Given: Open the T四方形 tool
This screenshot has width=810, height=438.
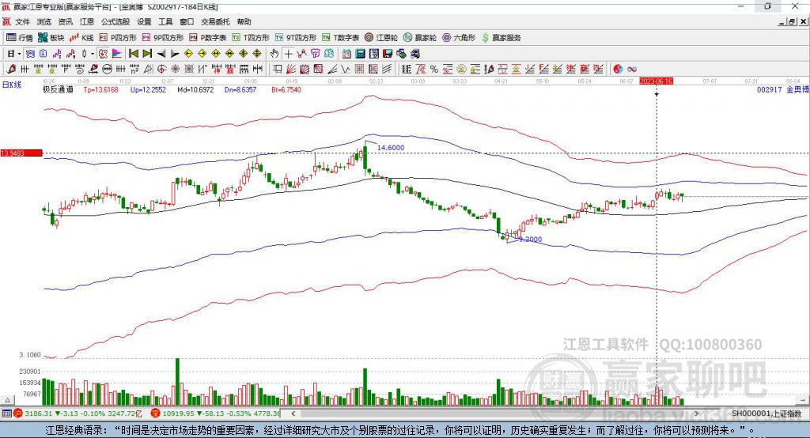Looking at the screenshot, I should point(251,38).
